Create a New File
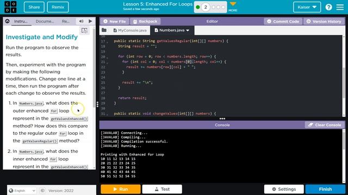 (115, 21)
